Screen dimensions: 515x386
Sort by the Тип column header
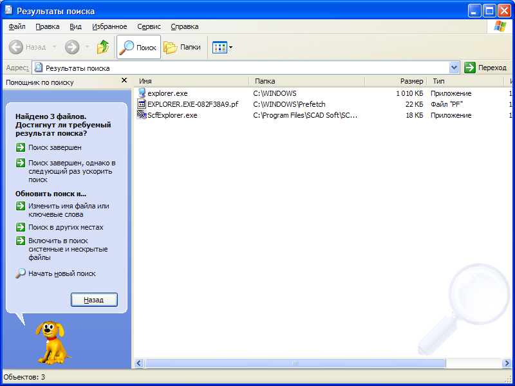click(x=465, y=81)
